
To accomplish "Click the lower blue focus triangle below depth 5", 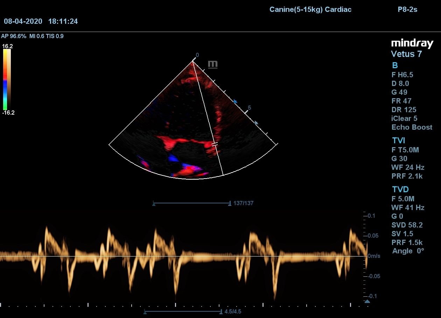I will pos(257,123).
